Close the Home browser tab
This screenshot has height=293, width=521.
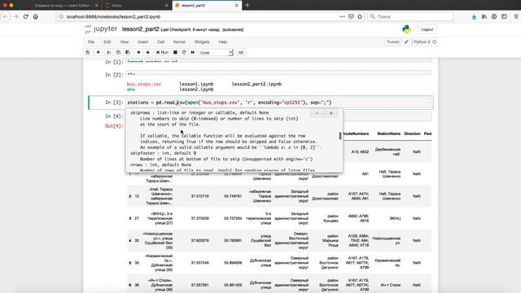pyautogui.click(x=166, y=6)
